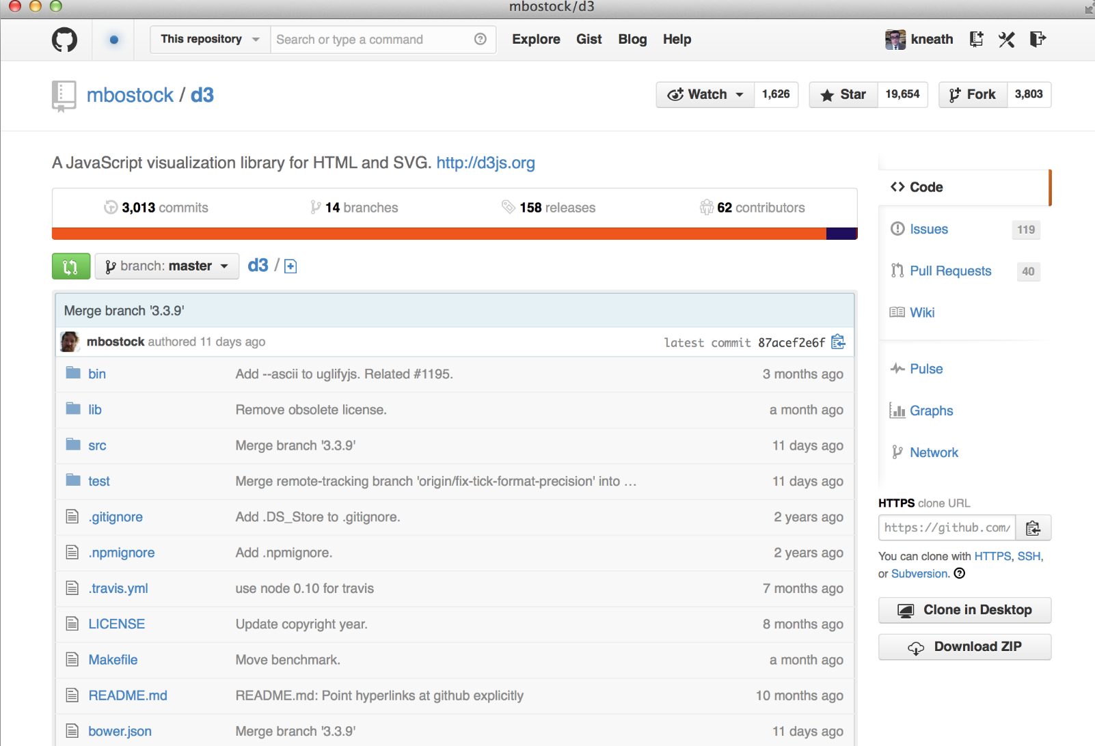The image size is (1095, 746).
Task: Click the bower.json file icon
Action: tap(72, 731)
